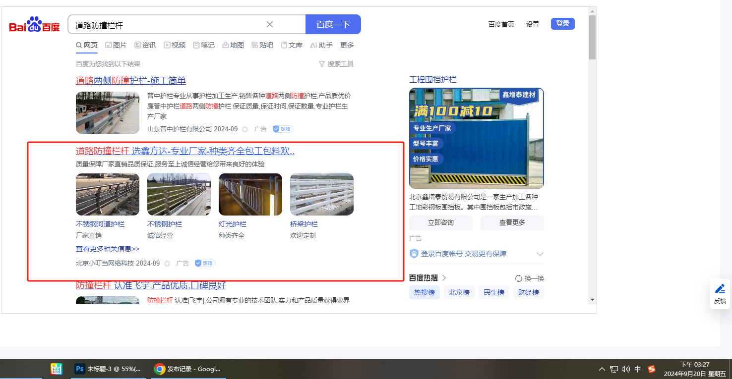The height and width of the screenshot is (379, 732).
Task: Click the image viewer icon in the taskbar
Action: click(56, 369)
